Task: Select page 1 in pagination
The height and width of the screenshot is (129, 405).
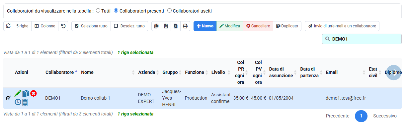Action: coord(361,116)
